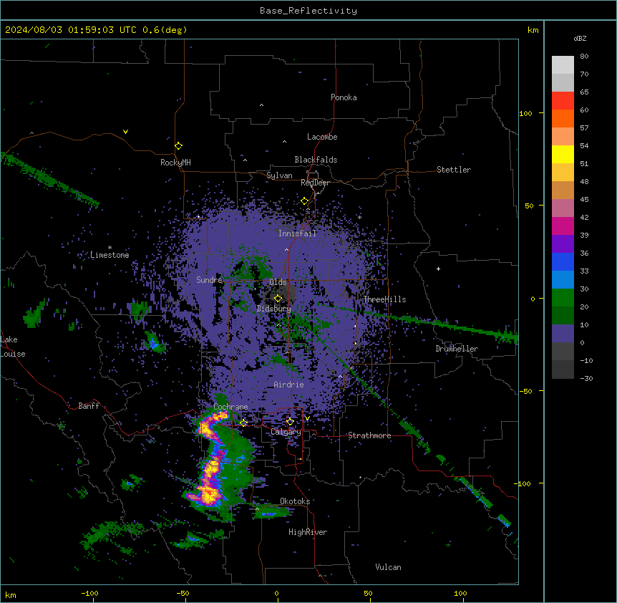Viewport: 617px width, 603px height.
Task: Click the 80 value on the dBZ scale
Action: (584, 57)
